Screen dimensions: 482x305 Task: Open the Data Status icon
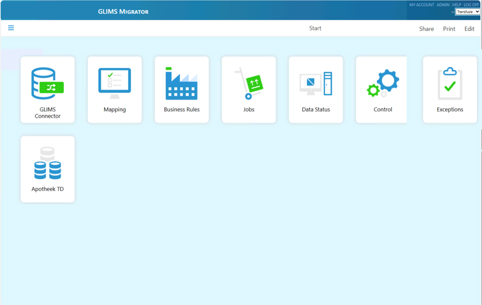(x=316, y=84)
